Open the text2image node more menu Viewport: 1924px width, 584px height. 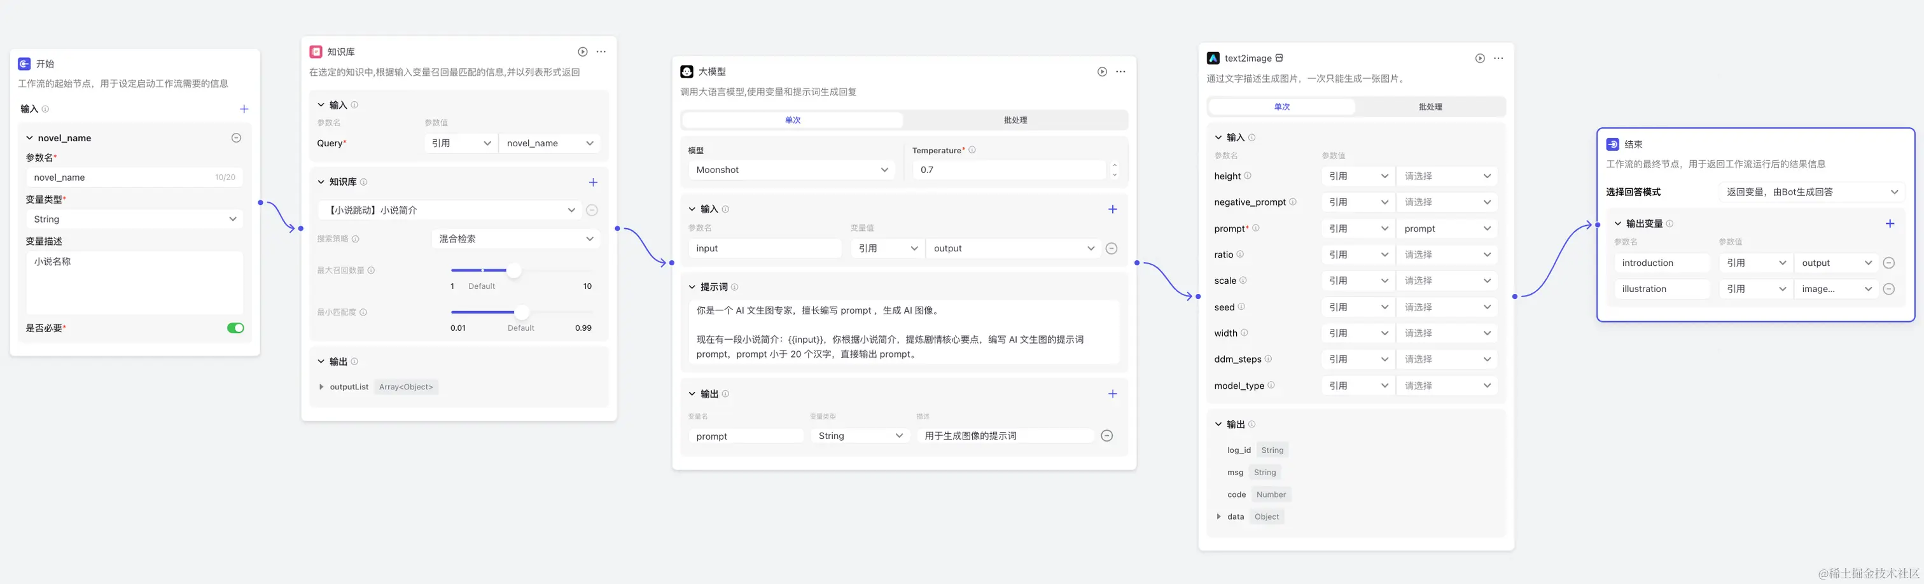click(1498, 59)
